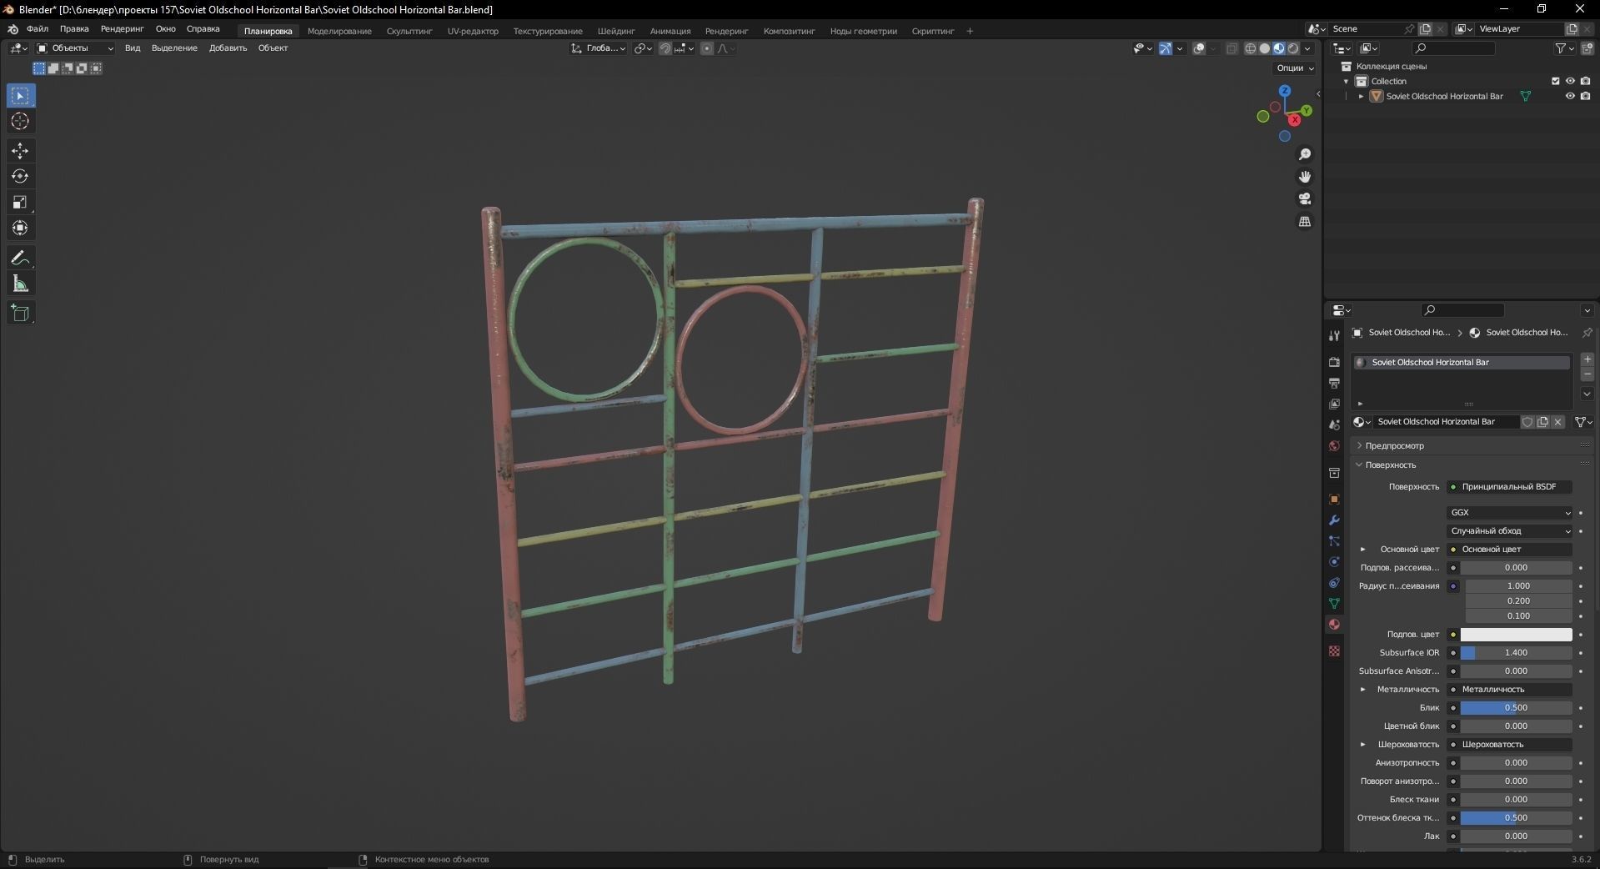Open the 'Окно' menu
Screen dimensions: 1600x869
pyautogui.click(x=166, y=29)
